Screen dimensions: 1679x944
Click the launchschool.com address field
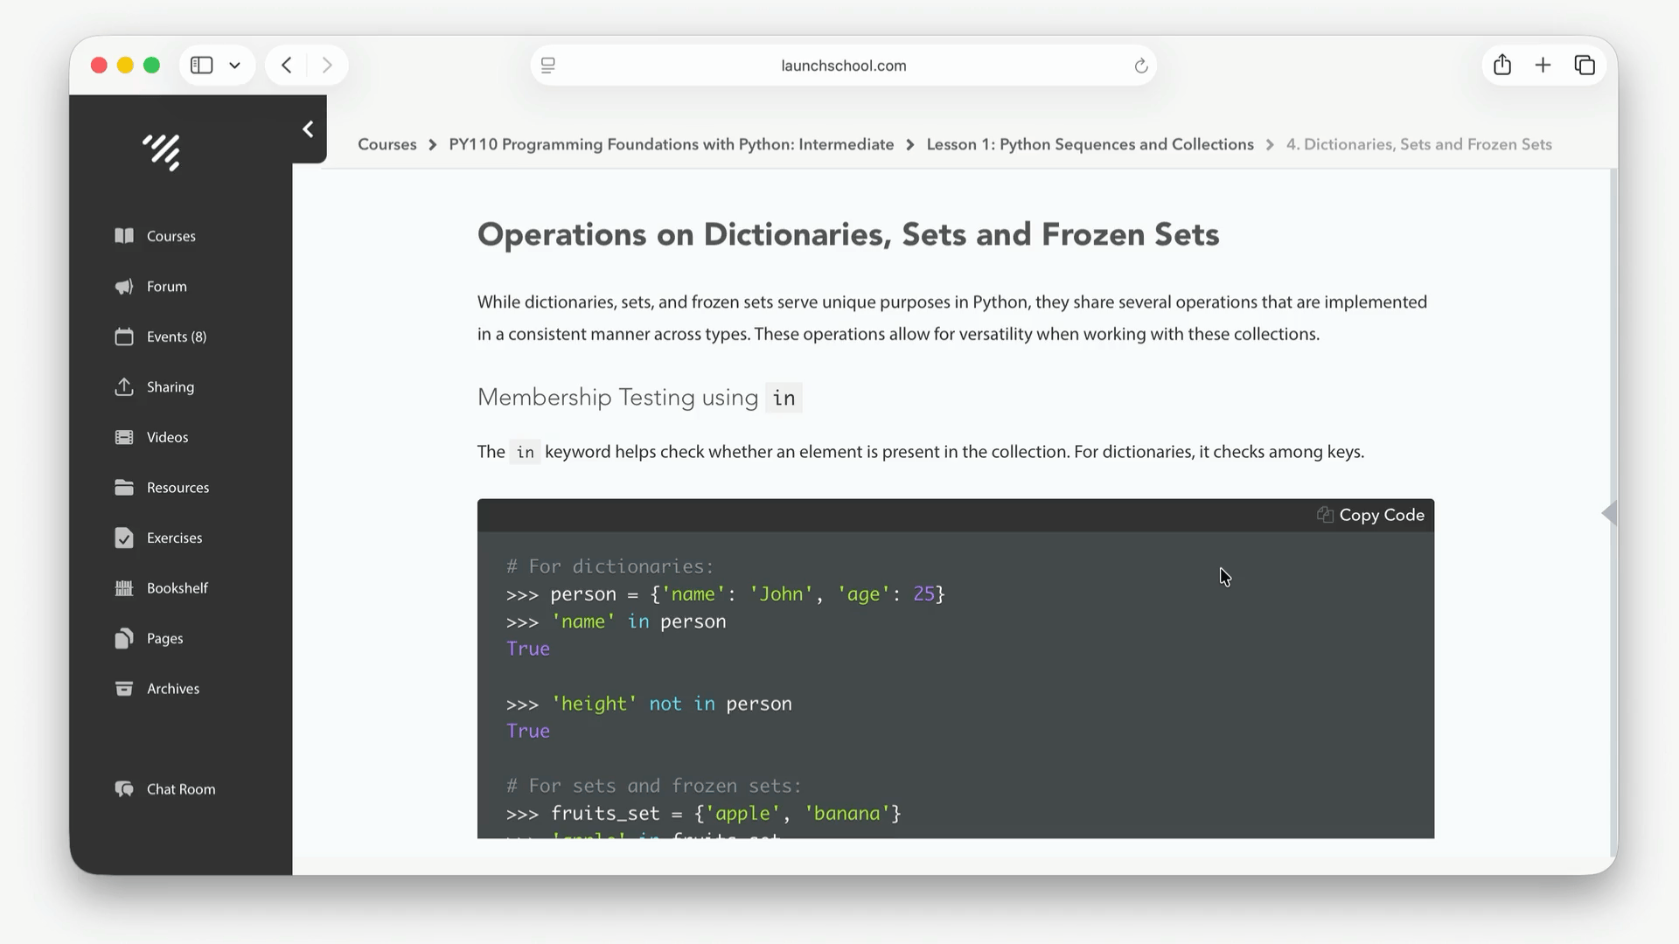(x=843, y=66)
